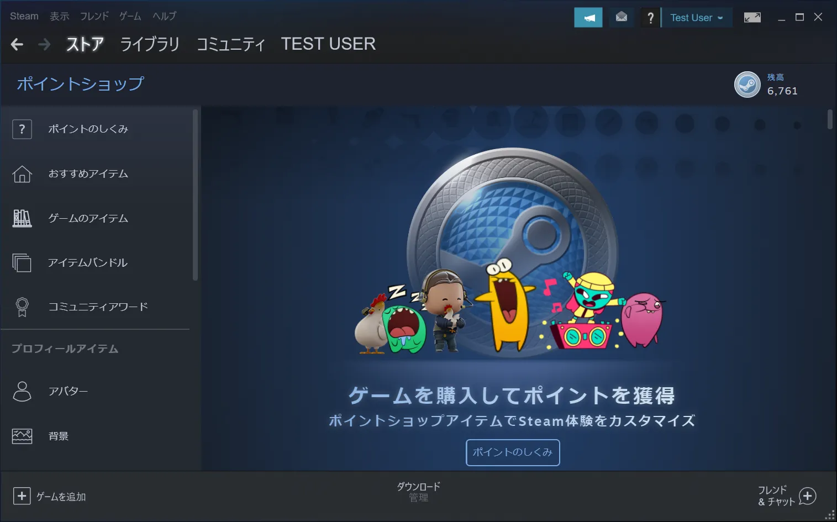Click the 背景 landscape picture icon

point(22,436)
